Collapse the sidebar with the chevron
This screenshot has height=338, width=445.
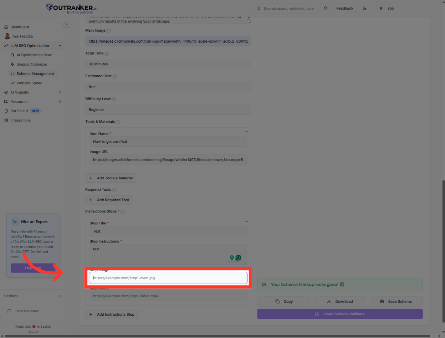point(66,24)
